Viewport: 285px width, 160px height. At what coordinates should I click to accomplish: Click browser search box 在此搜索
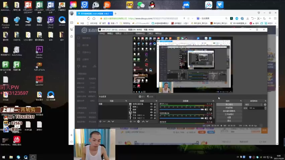point(212,18)
